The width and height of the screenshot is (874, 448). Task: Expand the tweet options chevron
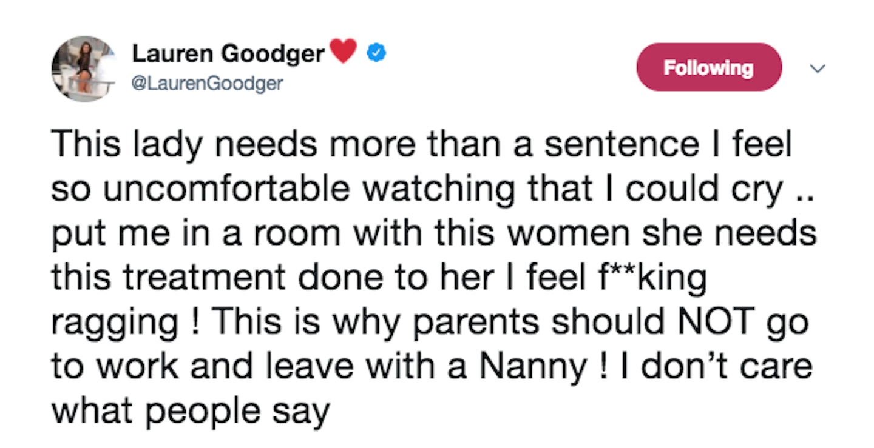(819, 70)
